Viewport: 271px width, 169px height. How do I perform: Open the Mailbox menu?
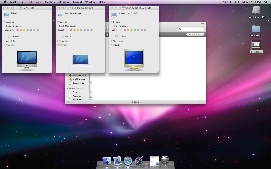tap(50, 2)
